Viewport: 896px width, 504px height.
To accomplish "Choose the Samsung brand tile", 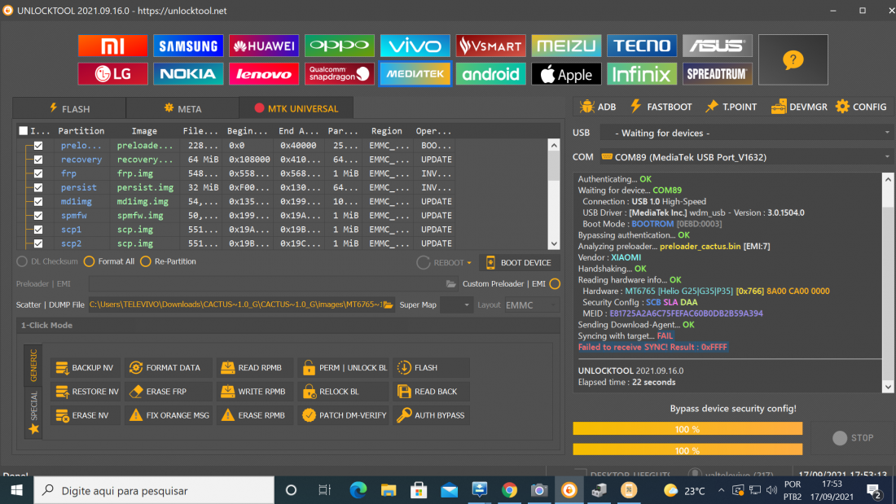I will (x=188, y=46).
